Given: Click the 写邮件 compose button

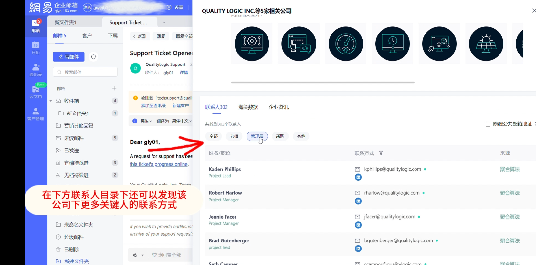Looking at the screenshot, I should click(68, 57).
